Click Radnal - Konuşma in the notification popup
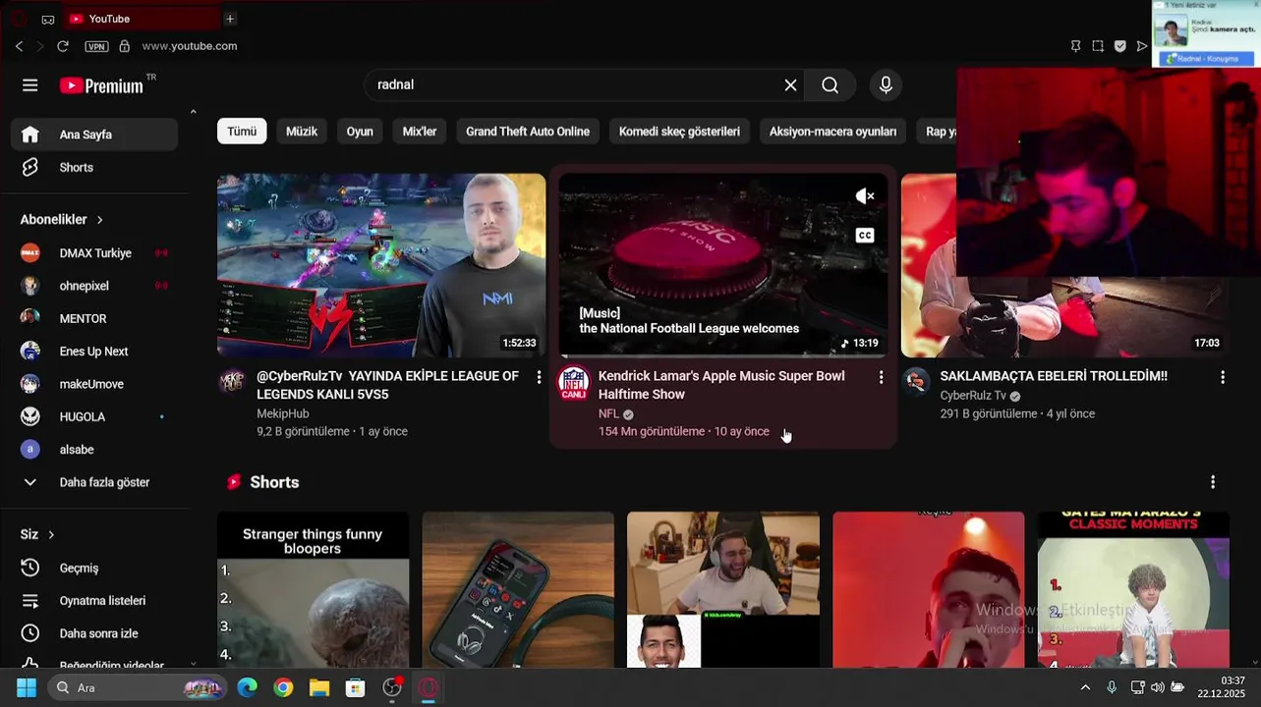 [1207, 59]
